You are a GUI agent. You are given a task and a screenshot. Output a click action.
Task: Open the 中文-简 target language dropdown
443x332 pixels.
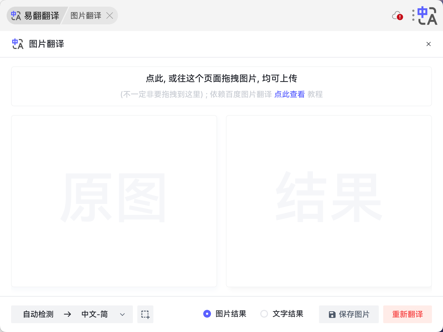pyautogui.click(x=94, y=314)
